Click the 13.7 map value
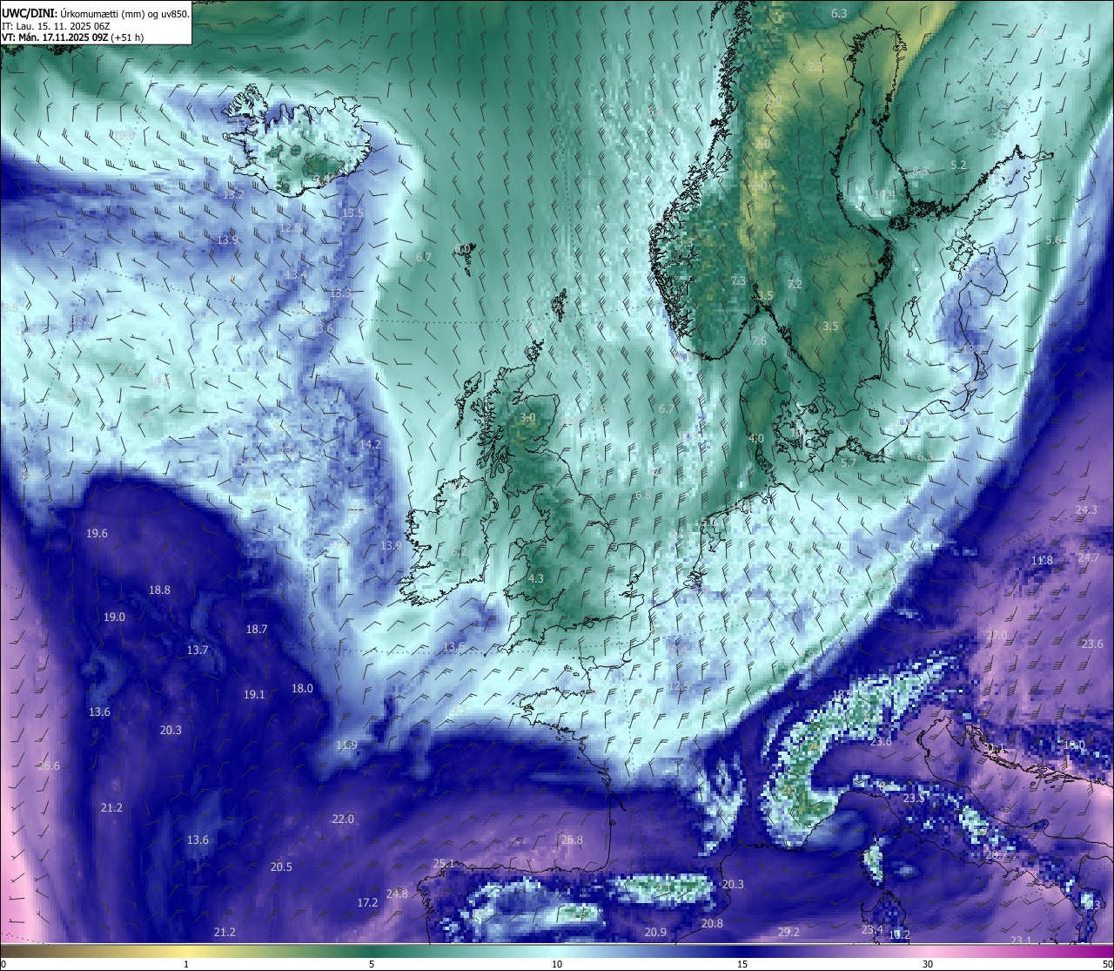 (x=198, y=650)
